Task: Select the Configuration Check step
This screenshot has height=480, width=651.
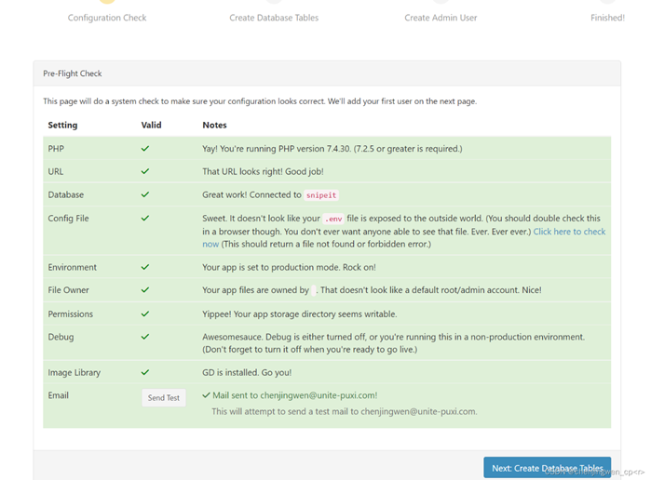Action: click(107, 17)
